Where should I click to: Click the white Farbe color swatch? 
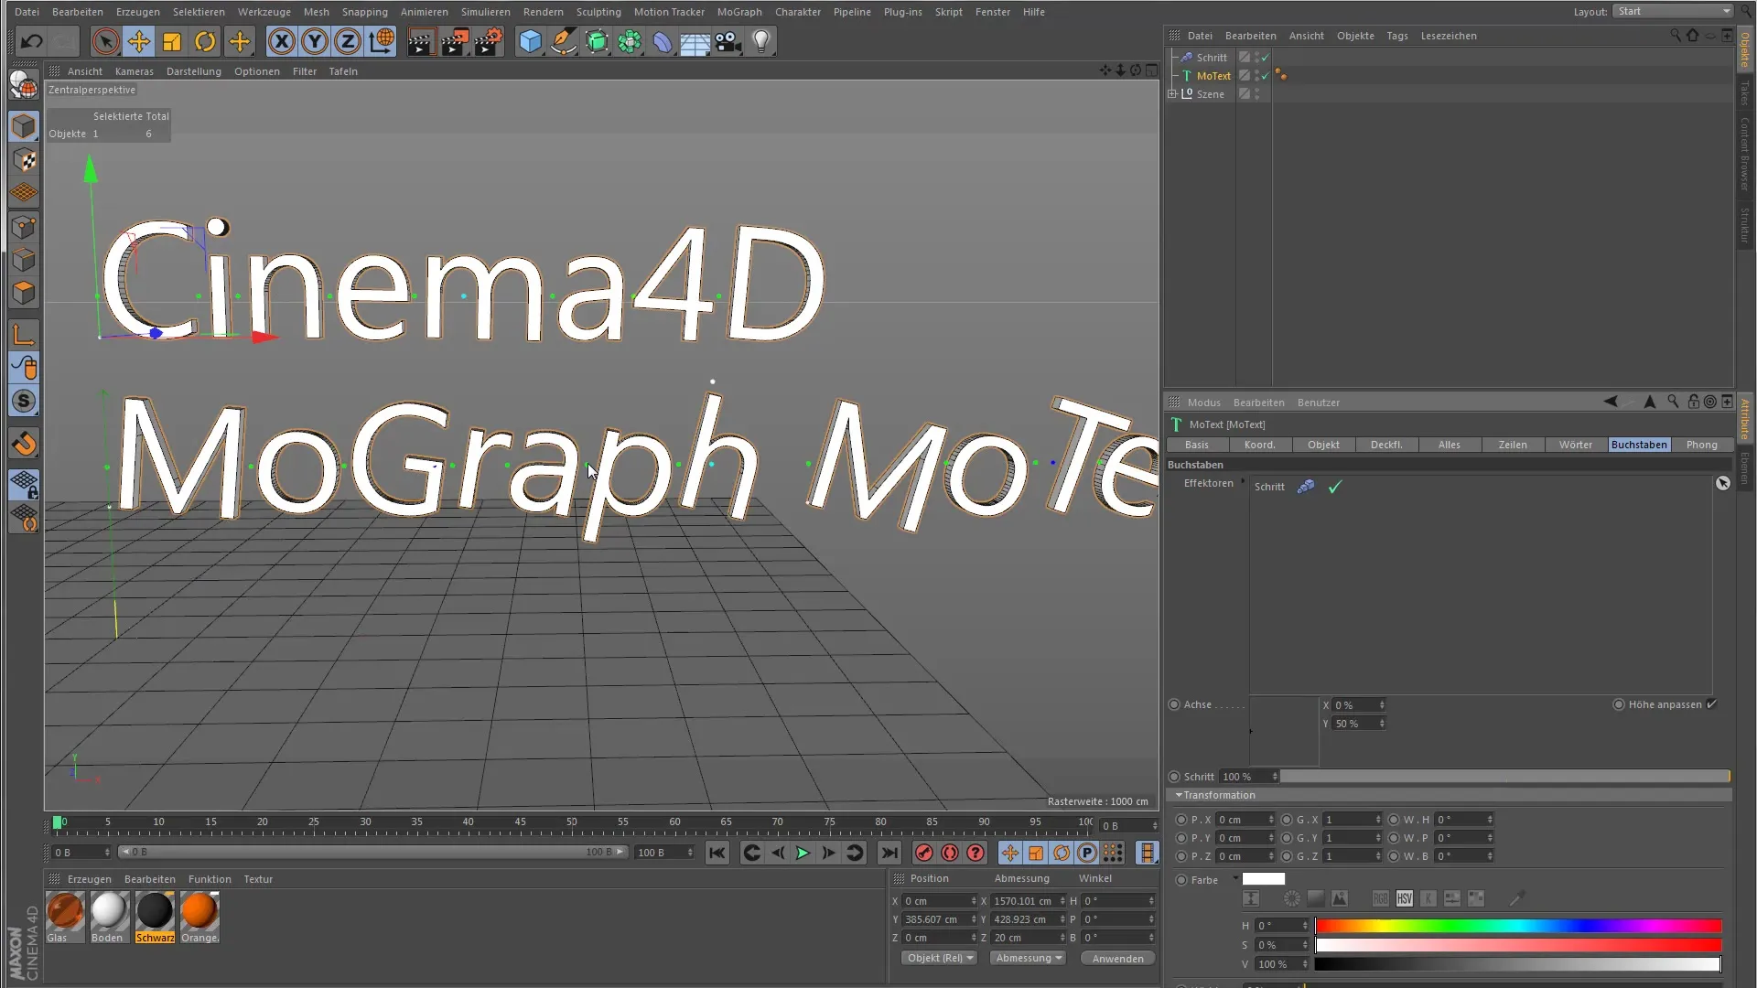1264,879
